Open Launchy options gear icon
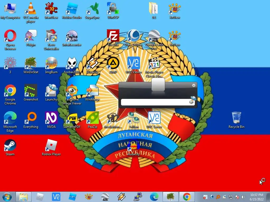Viewport: 270px width, 202px height. [x=194, y=85]
